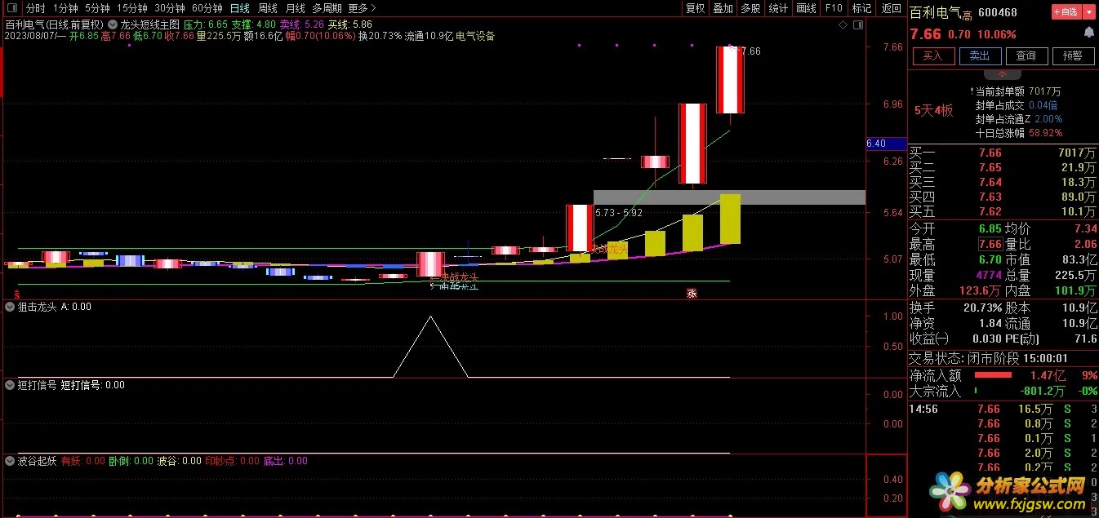
Task: Click the 返回 back button
Action: coord(892,8)
